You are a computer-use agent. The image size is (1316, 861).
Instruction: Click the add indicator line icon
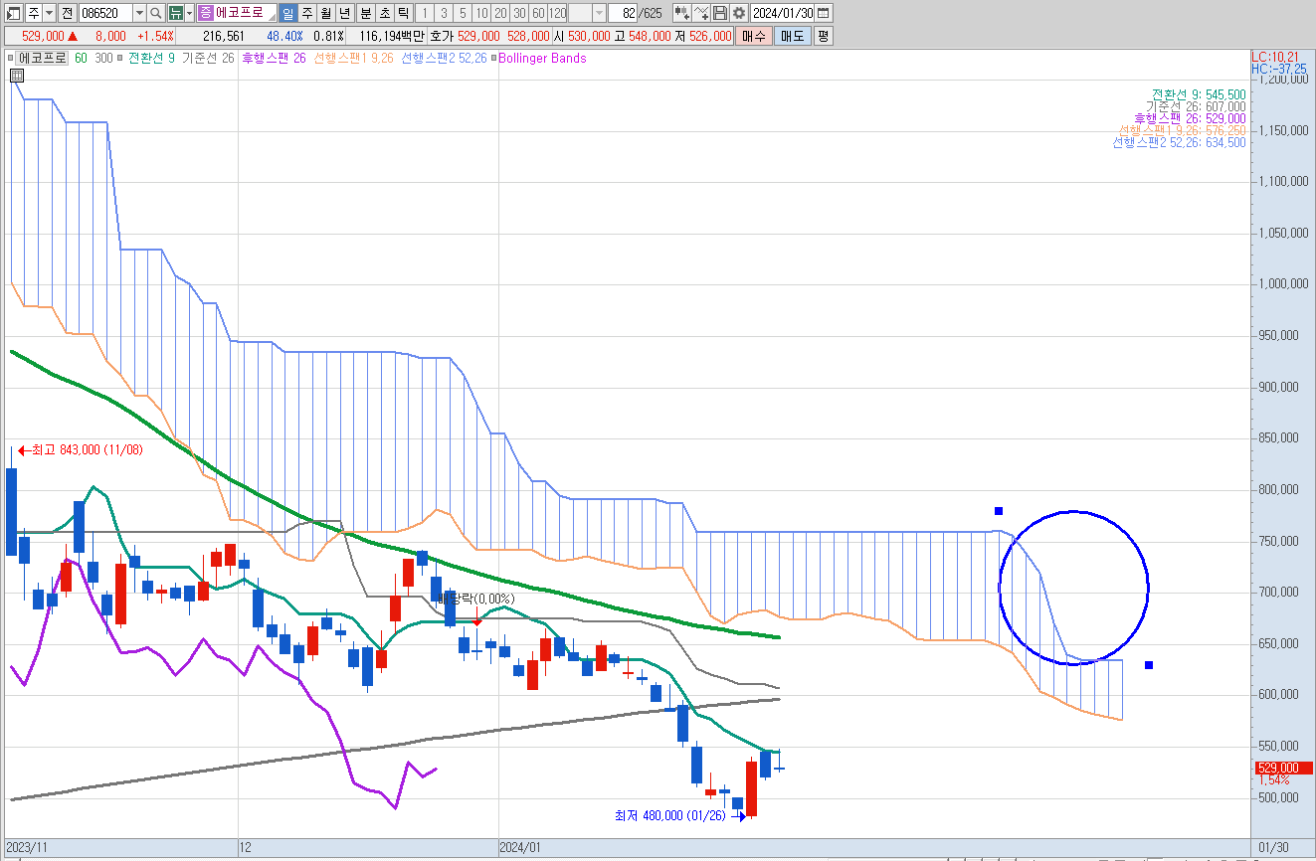701,13
